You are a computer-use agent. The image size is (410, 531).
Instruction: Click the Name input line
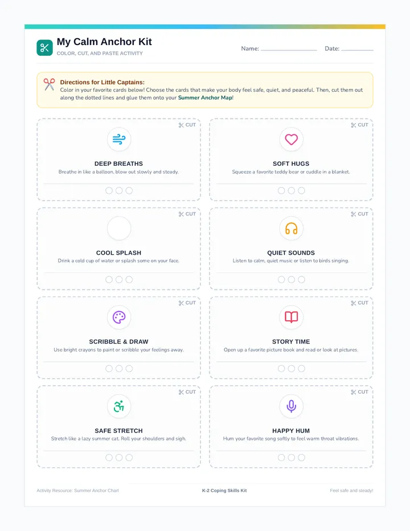tap(289, 48)
